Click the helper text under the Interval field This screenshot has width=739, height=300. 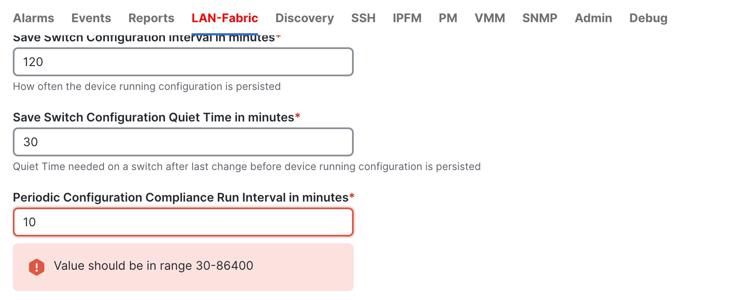tap(147, 86)
